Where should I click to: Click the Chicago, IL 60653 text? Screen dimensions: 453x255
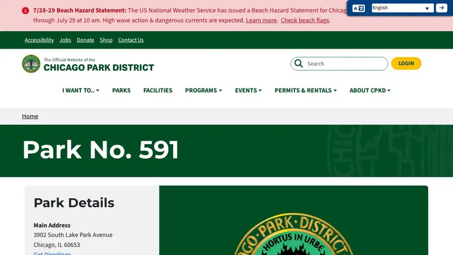(57, 245)
